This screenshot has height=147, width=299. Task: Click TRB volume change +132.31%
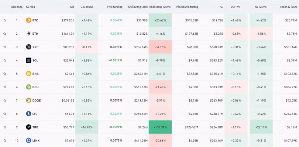coord(160,127)
